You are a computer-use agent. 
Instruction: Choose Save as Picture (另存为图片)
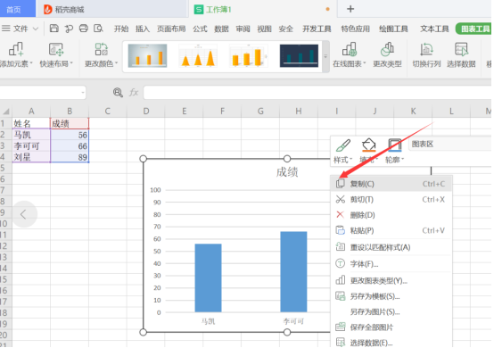pos(391,311)
